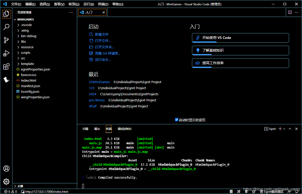Image resolution: width=302 pixels, height=194 pixels.
Task: Open the 提高工作效率 walkthrough
Action: point(240,63)
